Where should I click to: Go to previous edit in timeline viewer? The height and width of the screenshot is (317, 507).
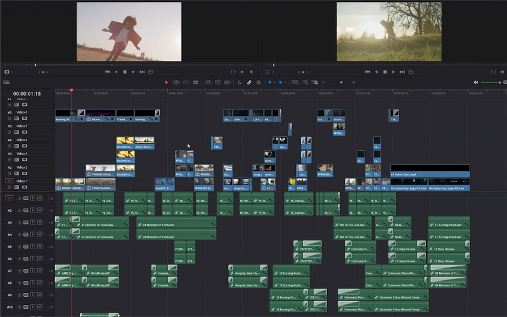click(x=368, y=72)
